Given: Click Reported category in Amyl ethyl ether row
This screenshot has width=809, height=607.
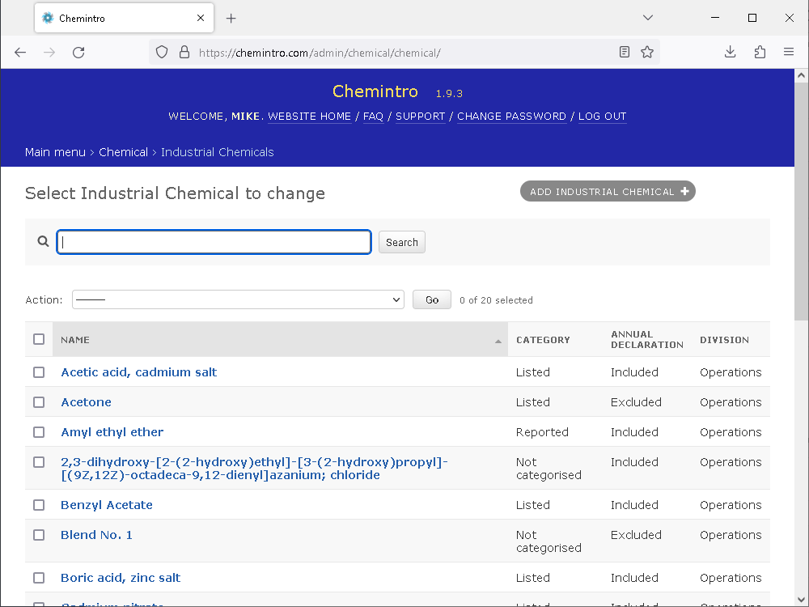Looking at the screenshot, I should 542,432.
